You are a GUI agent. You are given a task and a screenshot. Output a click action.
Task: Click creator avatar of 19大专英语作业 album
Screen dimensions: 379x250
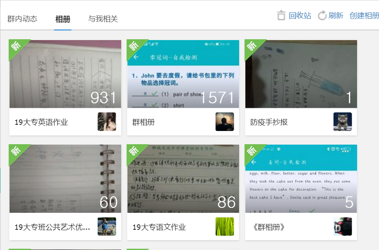(x=107, y=122)
